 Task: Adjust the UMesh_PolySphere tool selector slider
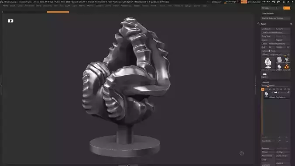274,55
